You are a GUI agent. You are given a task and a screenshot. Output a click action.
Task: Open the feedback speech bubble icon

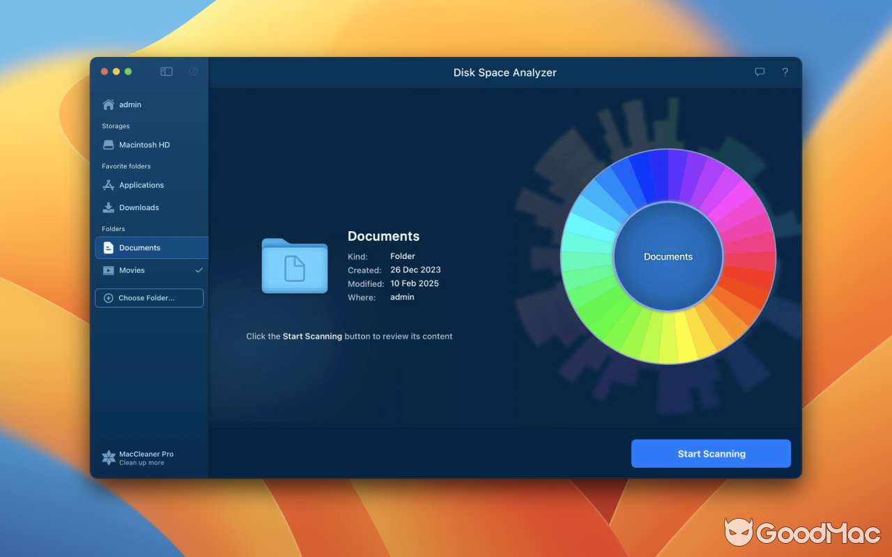pyautogui.click(x=759, y=72)
